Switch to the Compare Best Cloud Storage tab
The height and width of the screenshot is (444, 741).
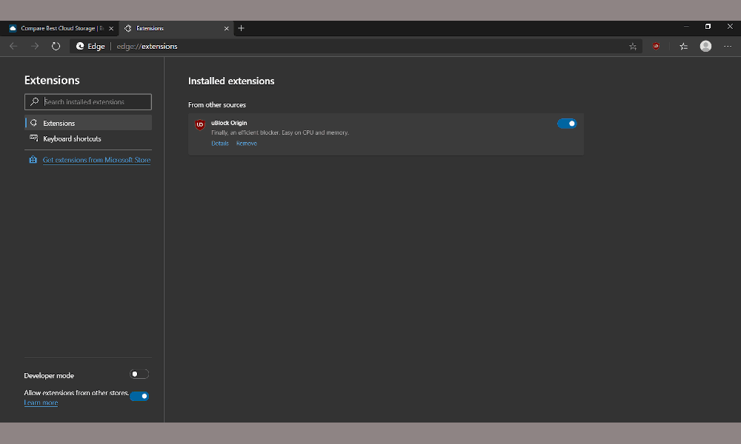(59, 28)
